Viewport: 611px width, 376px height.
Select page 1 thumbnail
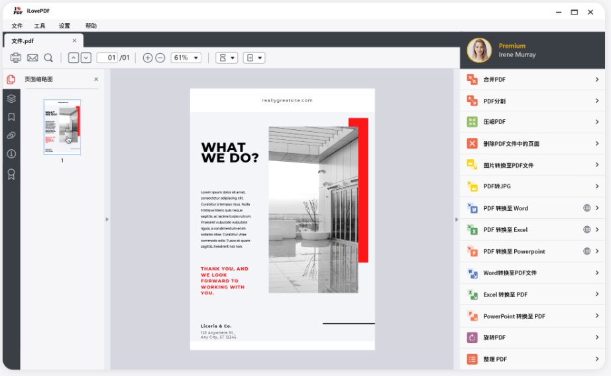(62, 127)
